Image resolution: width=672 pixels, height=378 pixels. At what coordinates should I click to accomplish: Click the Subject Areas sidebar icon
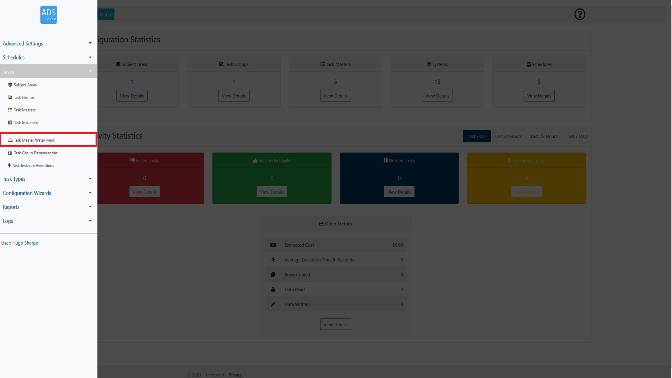tap(10, 85)
